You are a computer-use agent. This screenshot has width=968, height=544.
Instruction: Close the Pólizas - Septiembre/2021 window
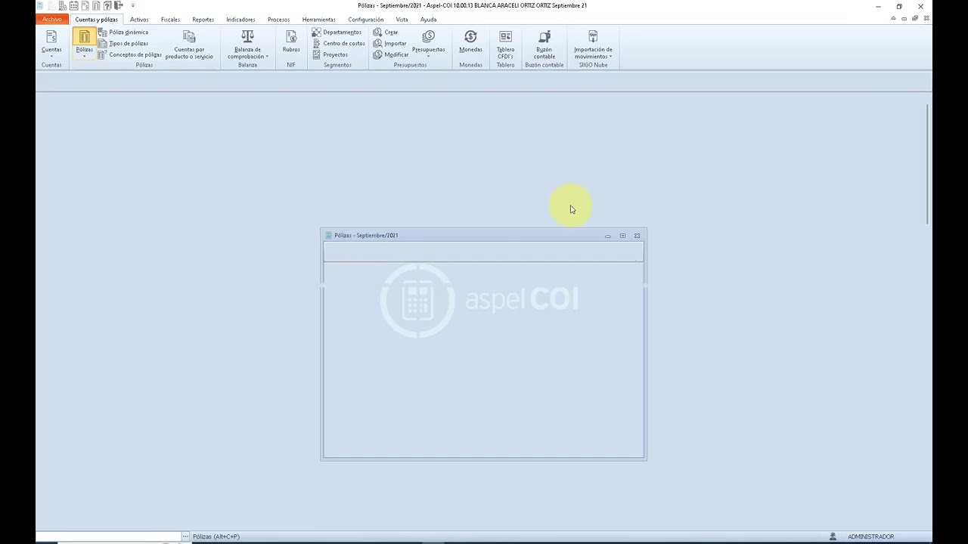point(637,236)
